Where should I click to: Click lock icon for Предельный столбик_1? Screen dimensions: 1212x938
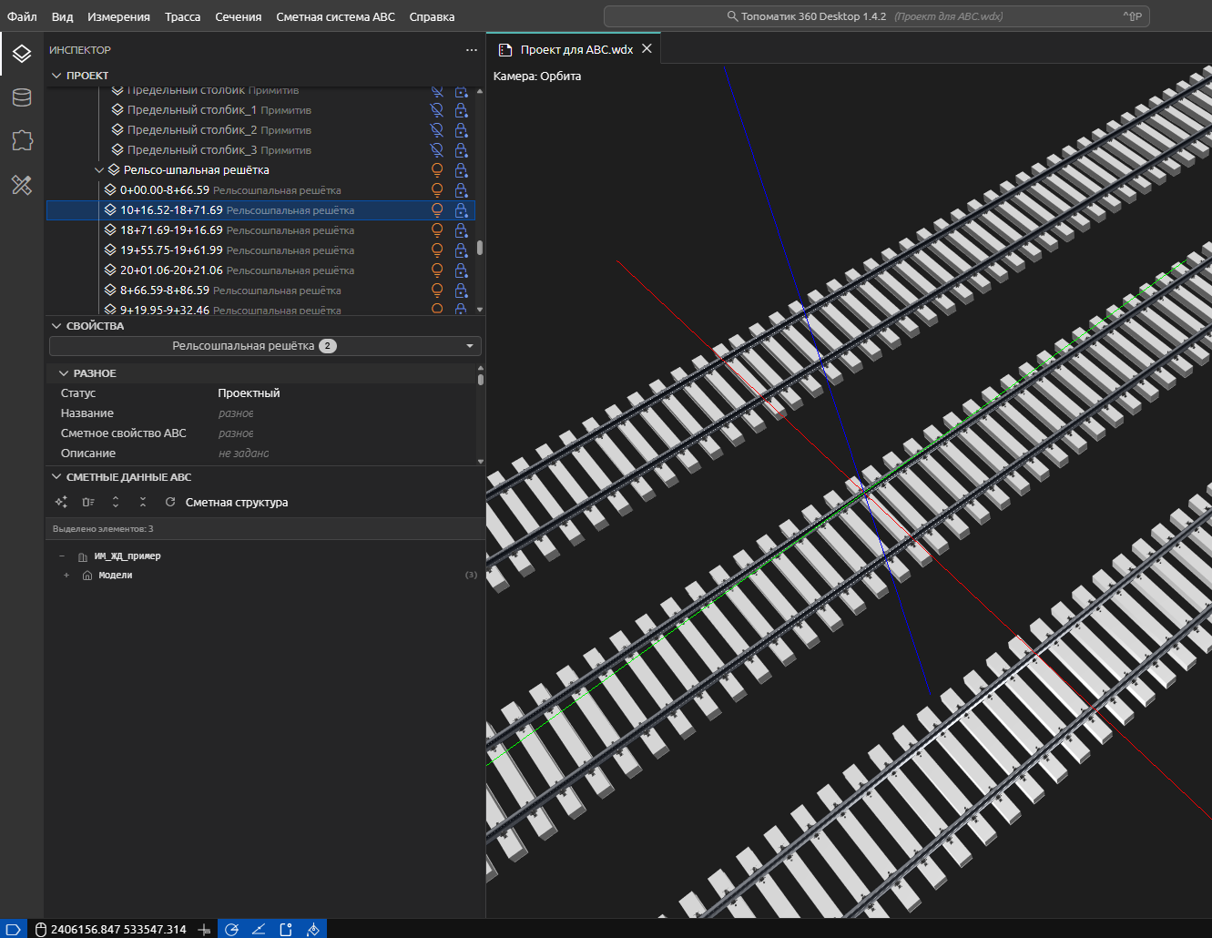461,110
